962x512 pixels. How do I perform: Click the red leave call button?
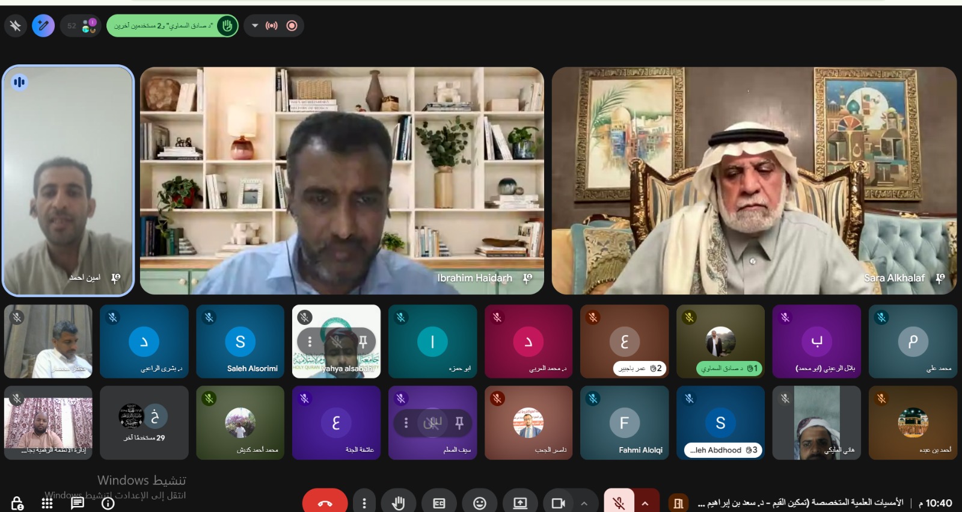(325, 502)
